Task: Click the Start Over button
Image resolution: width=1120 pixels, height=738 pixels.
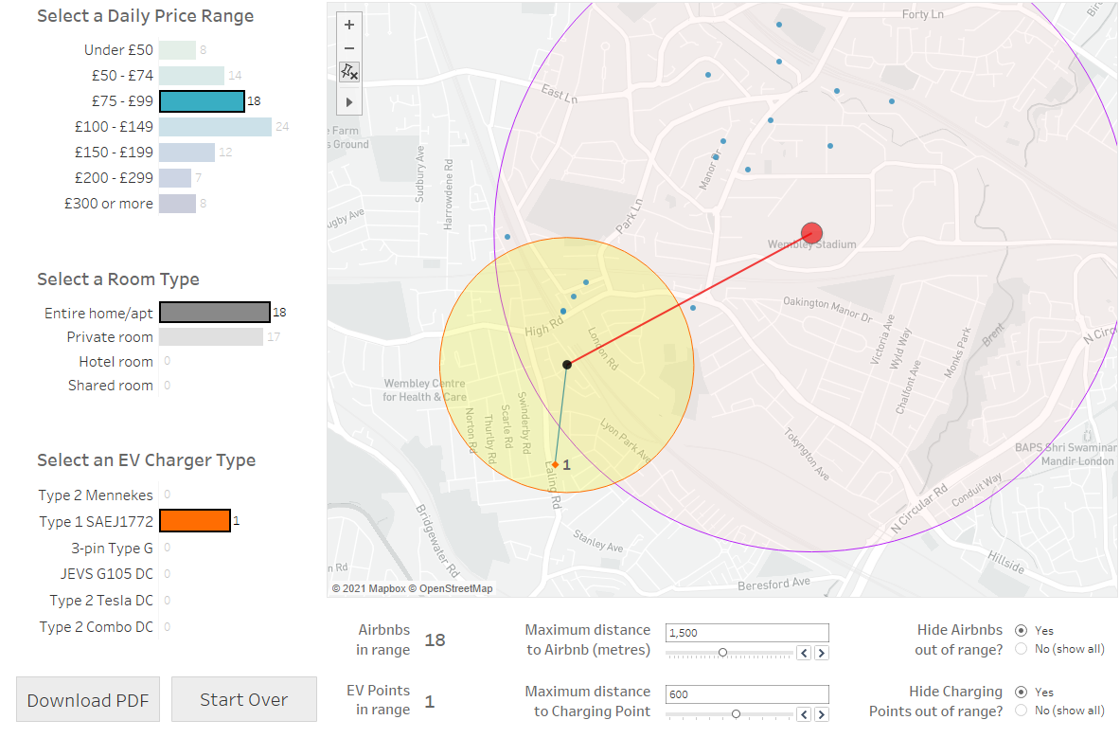Action: 243,700
